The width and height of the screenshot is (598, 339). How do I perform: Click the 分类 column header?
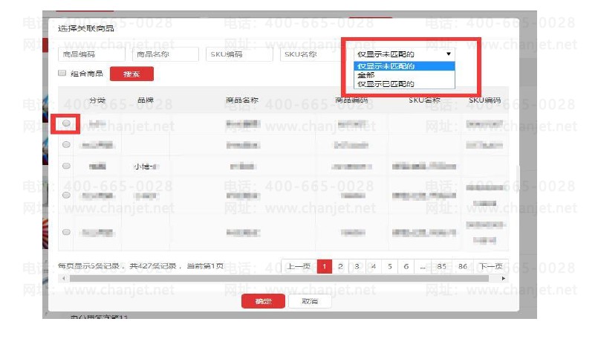(97, 100)
